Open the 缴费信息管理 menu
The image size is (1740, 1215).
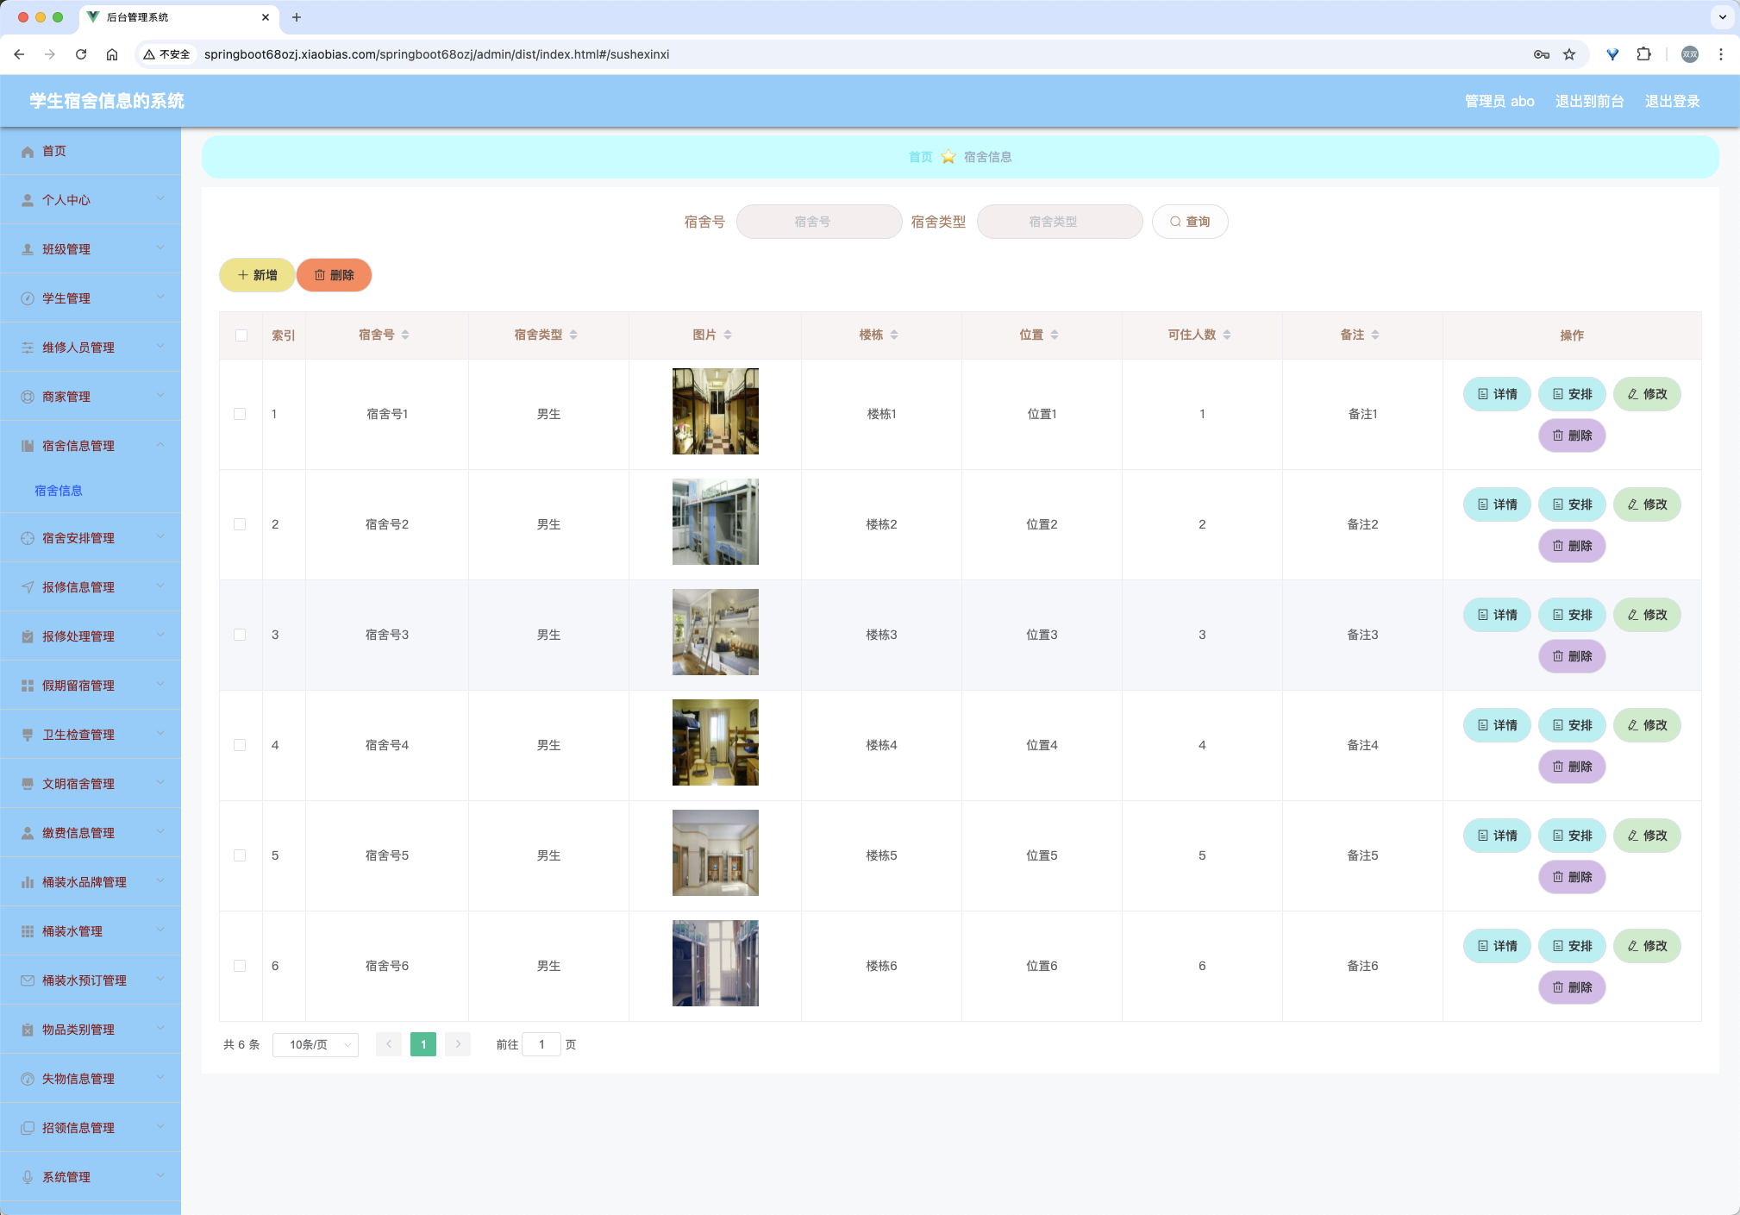pyautogui.click(x=91, y=833)
